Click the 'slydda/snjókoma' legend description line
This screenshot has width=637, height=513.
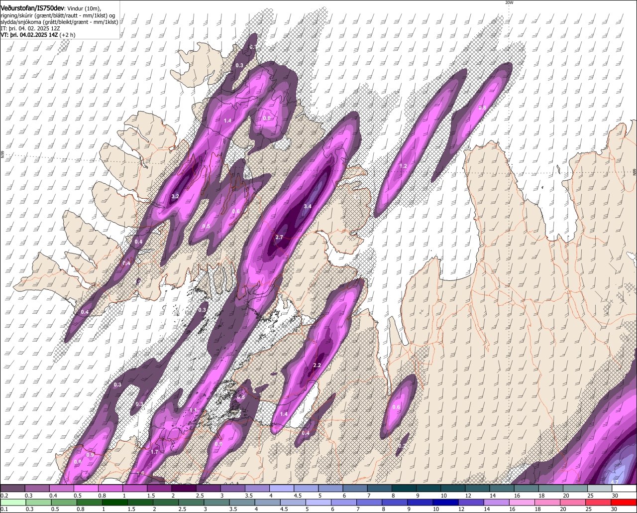tap(59, 22)
